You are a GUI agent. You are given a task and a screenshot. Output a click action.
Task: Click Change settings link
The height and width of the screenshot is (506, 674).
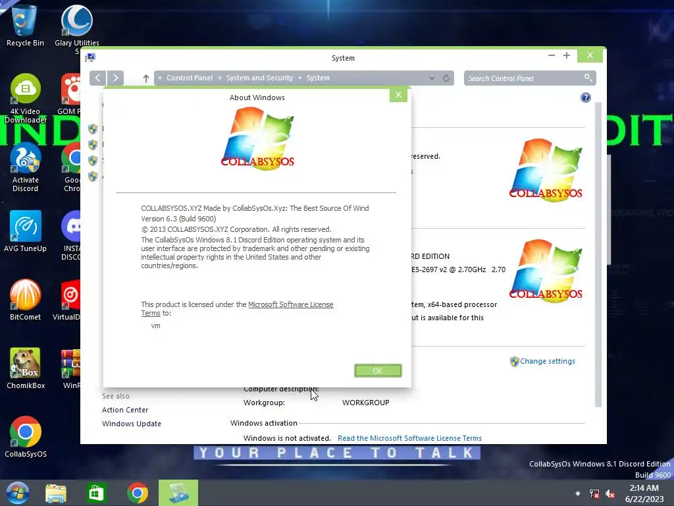(547, 361)
